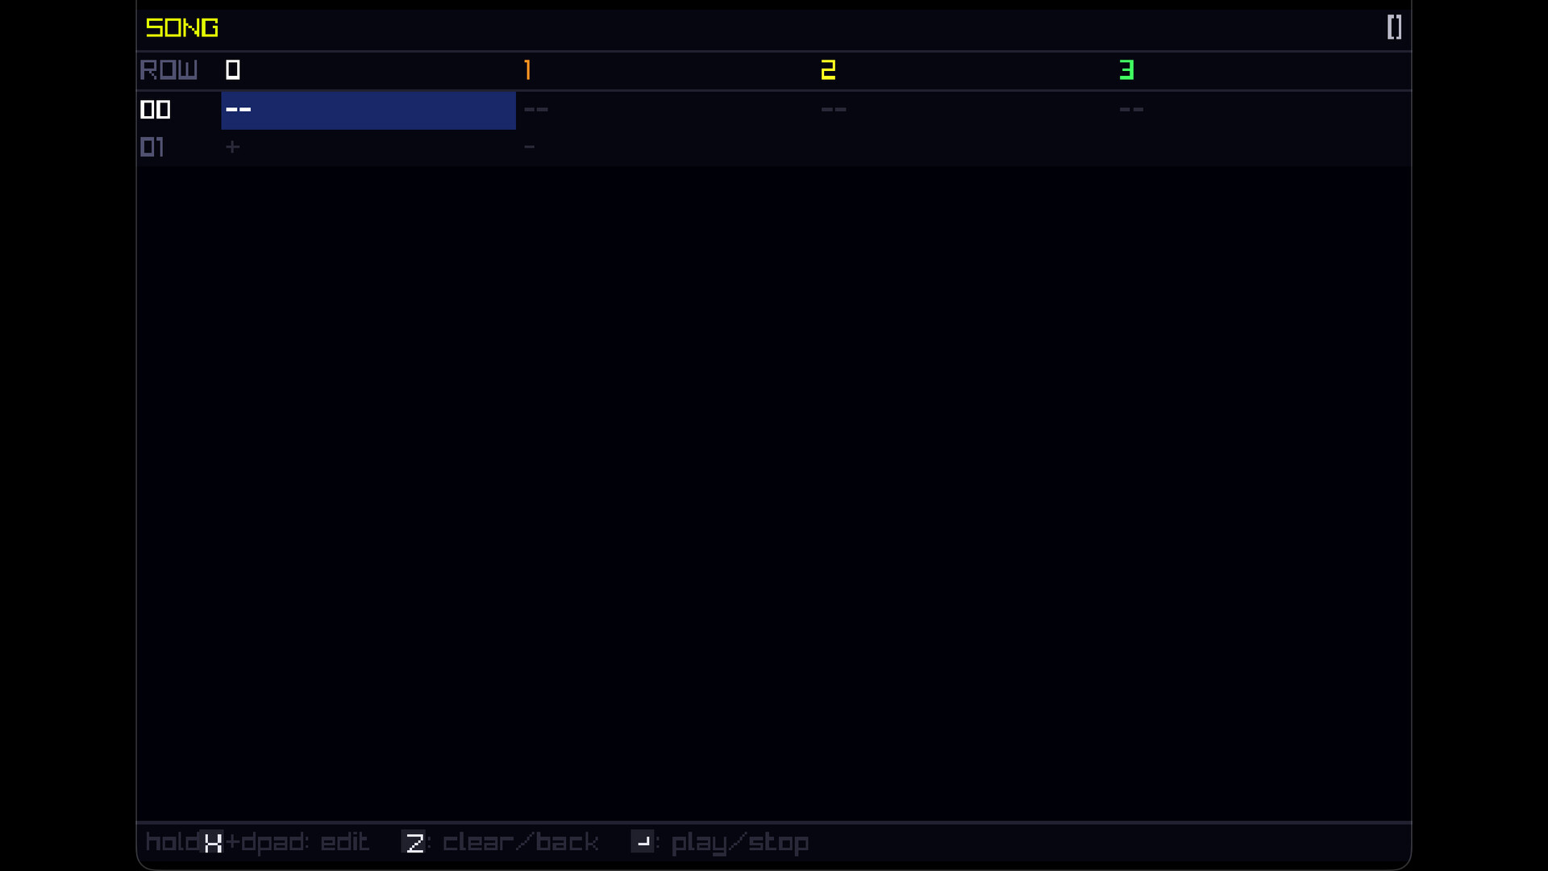Click the ROW column header label
This screenshot has height=871, width=1548.
click(169, 70)
